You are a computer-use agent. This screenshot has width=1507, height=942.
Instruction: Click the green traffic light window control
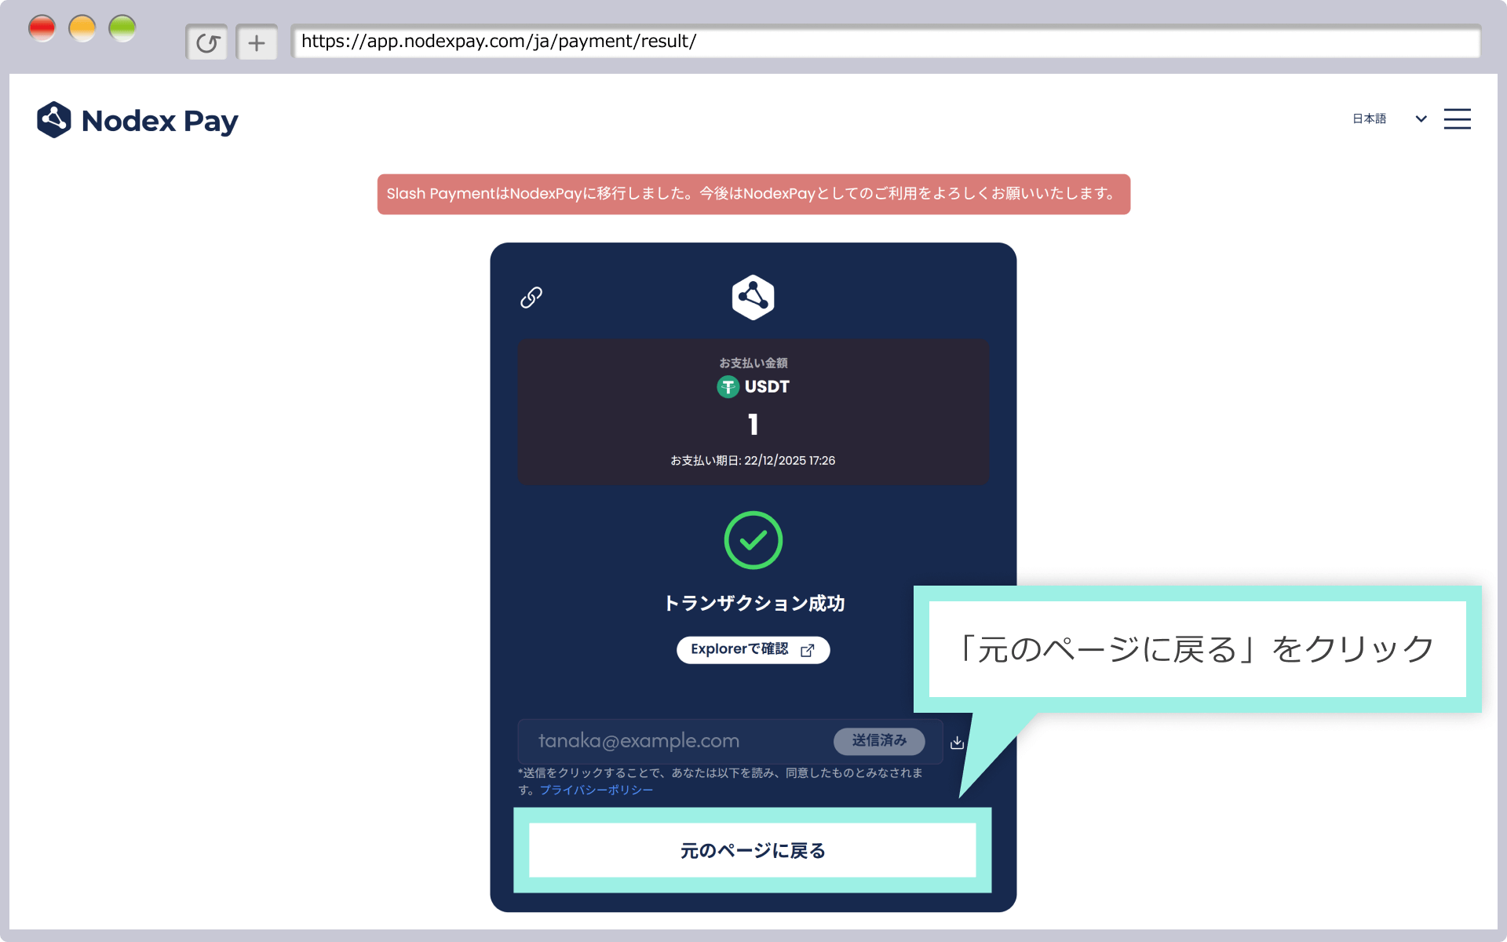122,27
